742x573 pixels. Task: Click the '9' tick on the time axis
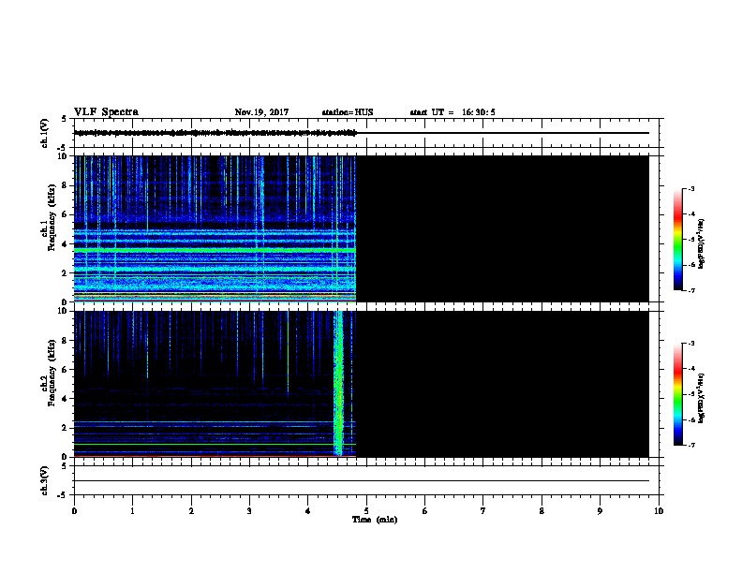[x=600, y=510]
